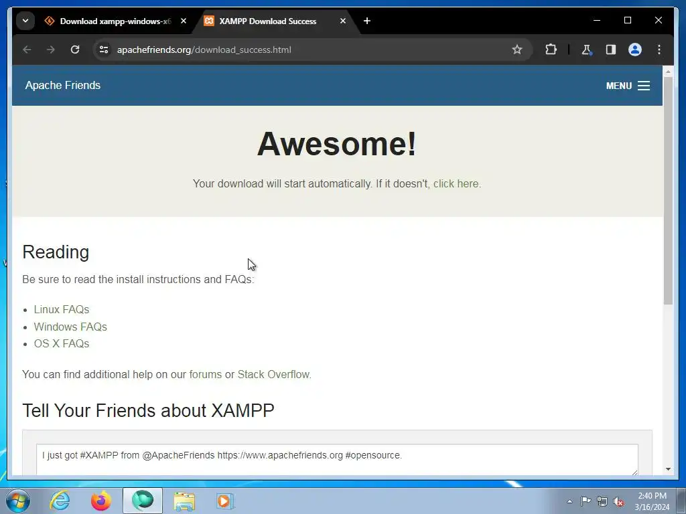
Task: Open a new browser tab
Action: (x=367, y=21)
